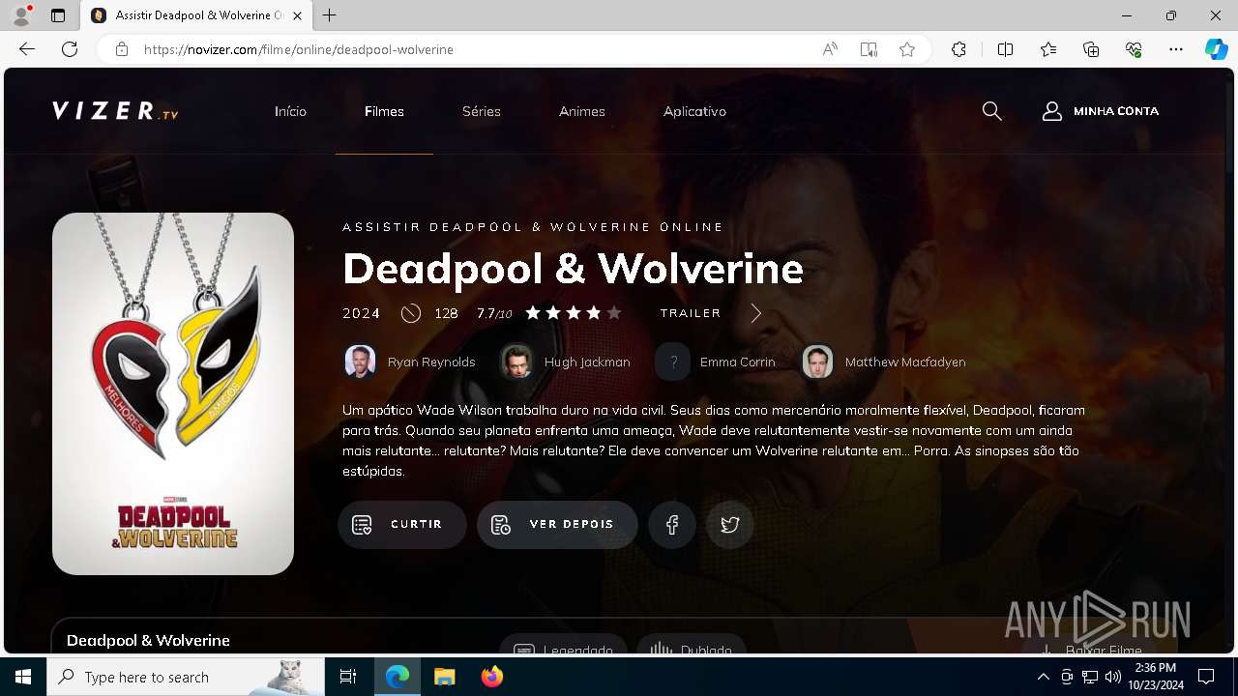
Task: Rate movie with the fifth star
Action: click(x=614, y=313)
